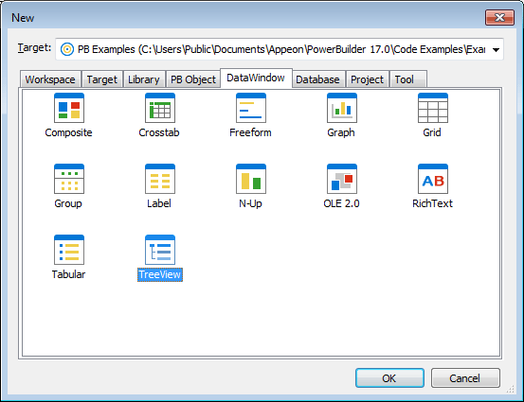This screenshot has width=524, height=402.
Task: Switch to the Database tab
Action: 317,79
